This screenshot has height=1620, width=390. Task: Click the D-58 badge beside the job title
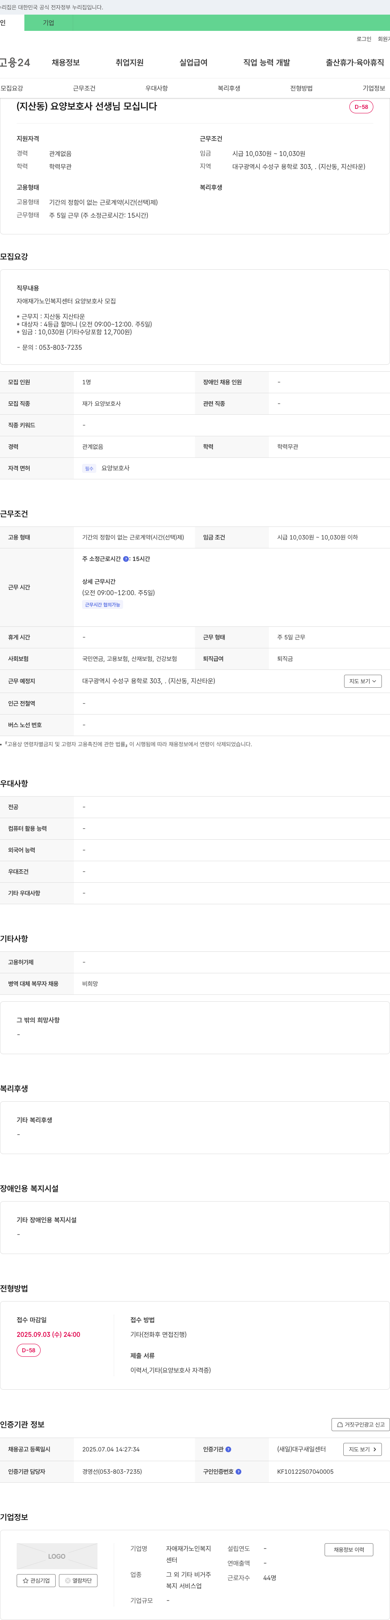click(361, 107)
